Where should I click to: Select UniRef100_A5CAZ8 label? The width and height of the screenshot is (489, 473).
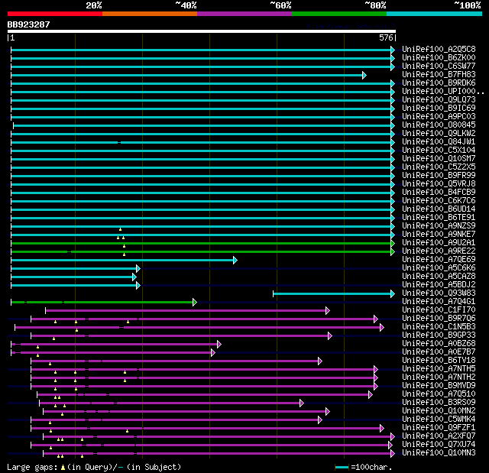point(439,277)
